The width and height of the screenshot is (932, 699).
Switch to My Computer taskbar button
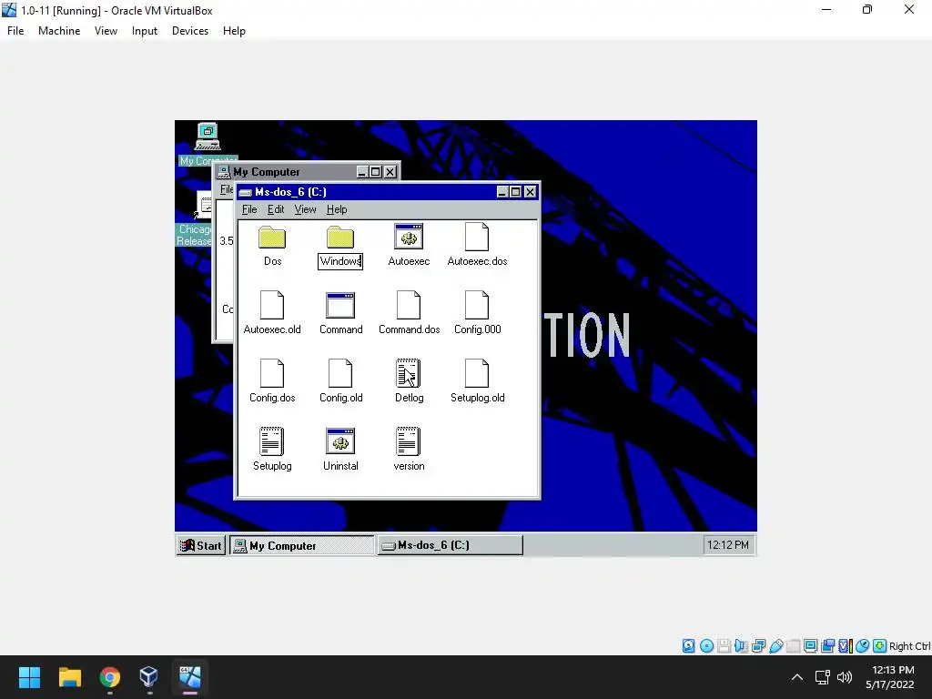302,545
